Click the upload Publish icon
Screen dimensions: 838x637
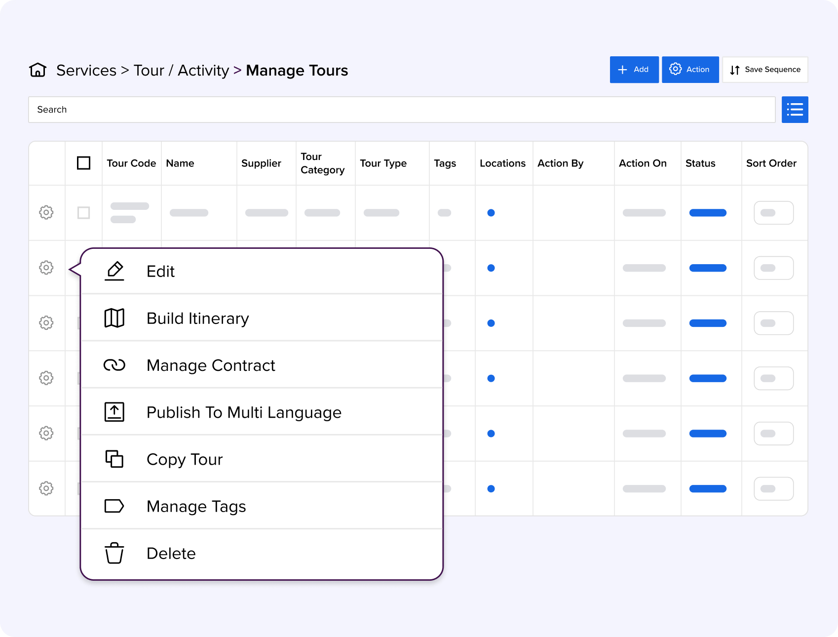coord(114,412)
